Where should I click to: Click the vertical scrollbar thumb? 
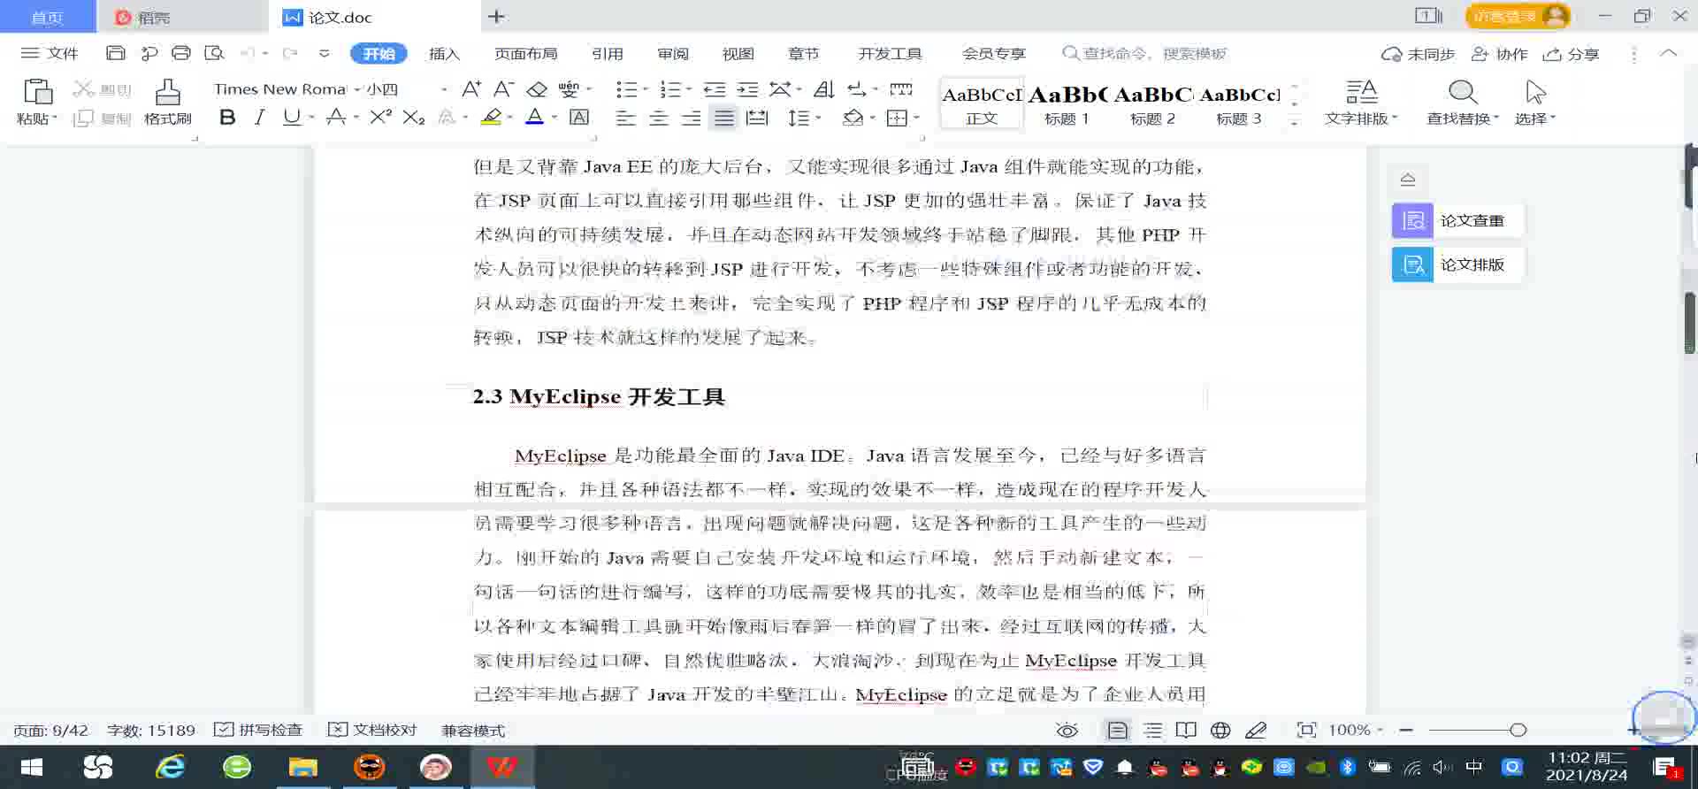pos(1690,323)
